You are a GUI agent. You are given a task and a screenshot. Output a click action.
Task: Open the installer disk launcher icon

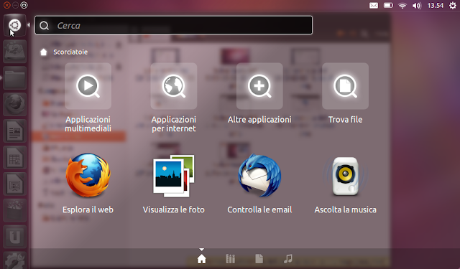point(14,52)
